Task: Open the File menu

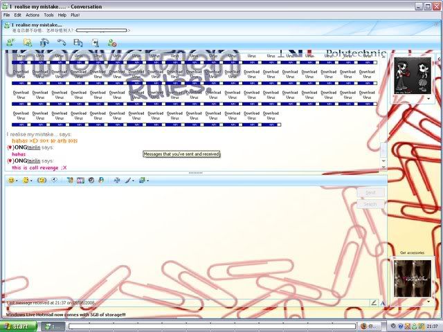Action: (6, 15)
